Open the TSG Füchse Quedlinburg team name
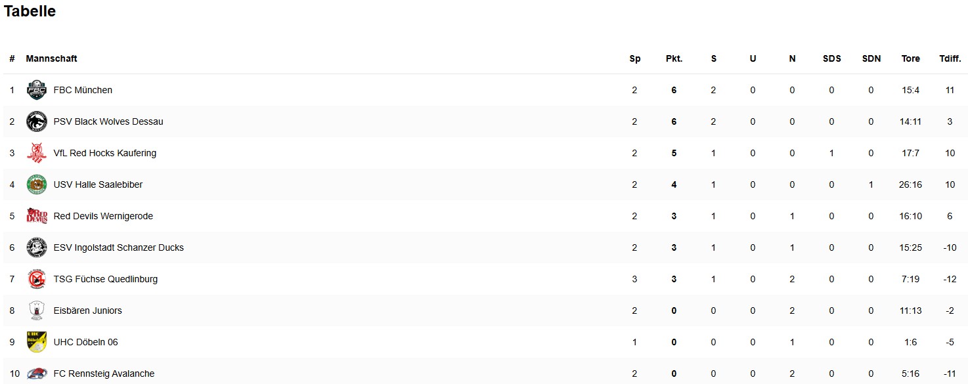The width and height of the screenshot is (968, 384). (x=105, y=279)
